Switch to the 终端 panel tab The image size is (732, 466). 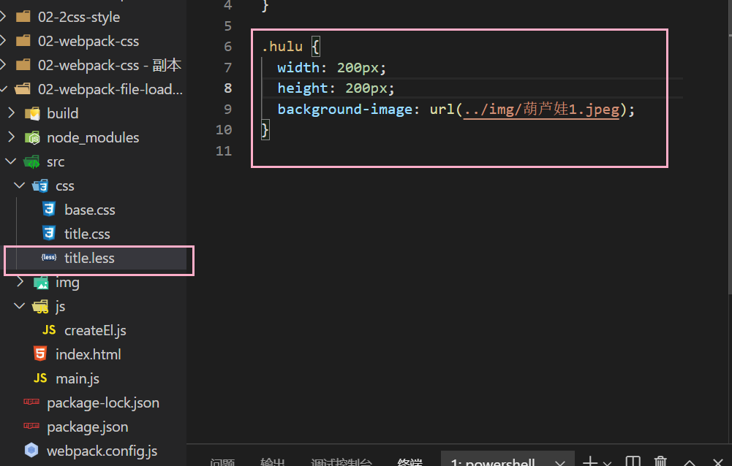pos(410,462)
